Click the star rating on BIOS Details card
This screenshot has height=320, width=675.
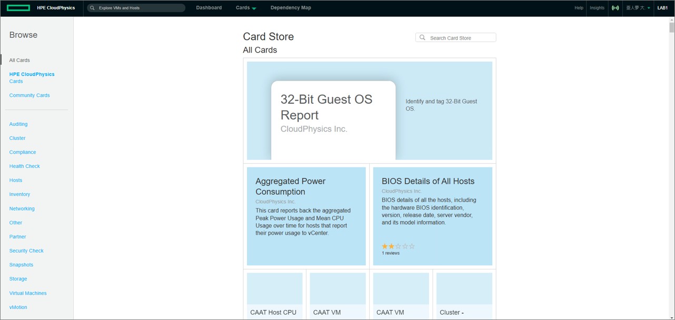click(398, 246)
